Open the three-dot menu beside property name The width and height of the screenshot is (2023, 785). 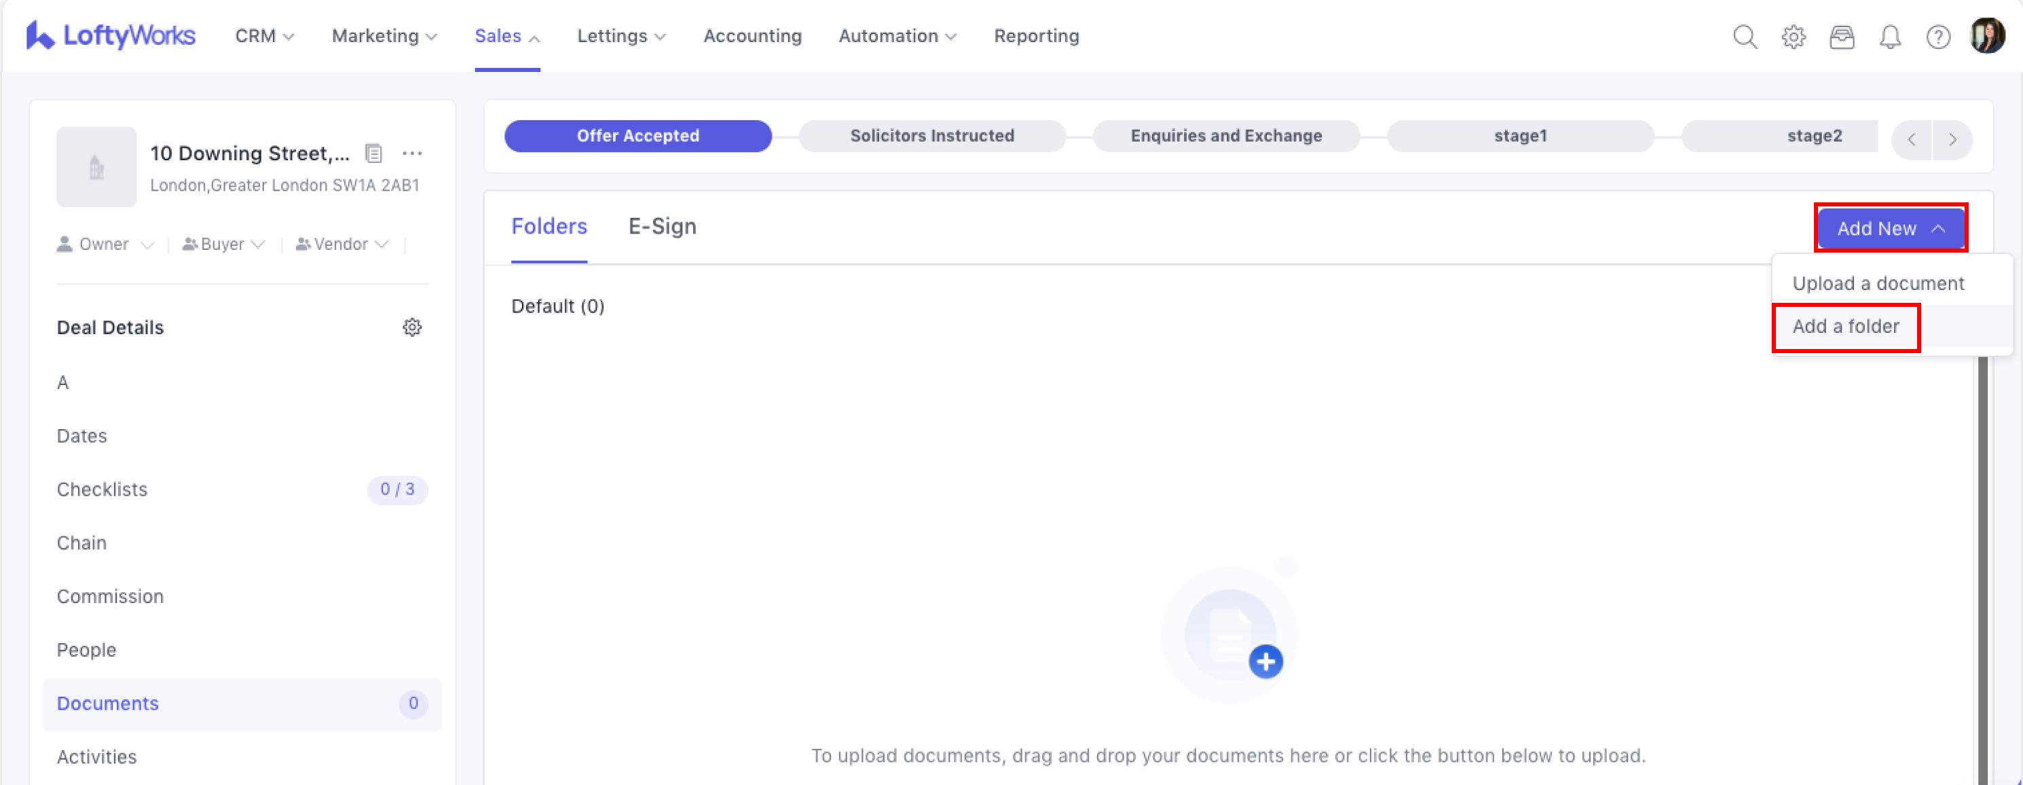click(411, 153)
